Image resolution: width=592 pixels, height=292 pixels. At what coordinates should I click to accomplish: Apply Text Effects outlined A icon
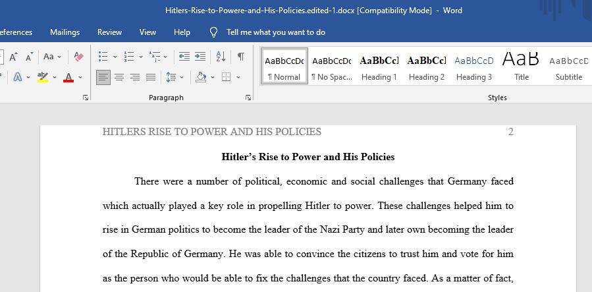pyautogui.click(x=17, y=77)
